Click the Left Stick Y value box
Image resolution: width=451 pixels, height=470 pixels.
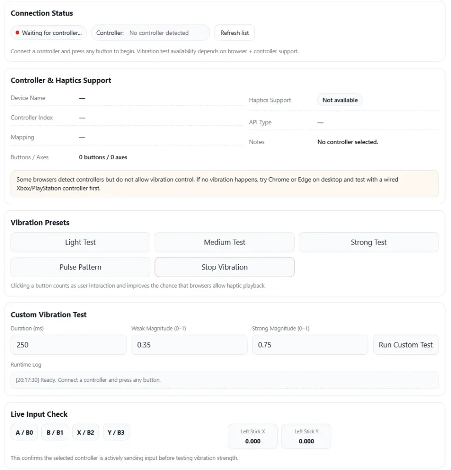click(x=306, y=436)
